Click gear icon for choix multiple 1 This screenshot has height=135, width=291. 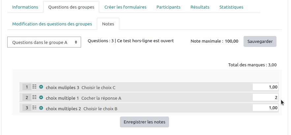(41, 98)
